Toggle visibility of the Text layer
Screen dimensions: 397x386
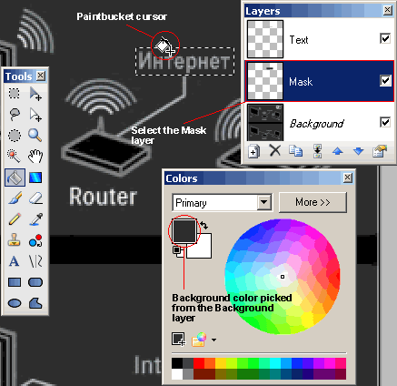385,38
